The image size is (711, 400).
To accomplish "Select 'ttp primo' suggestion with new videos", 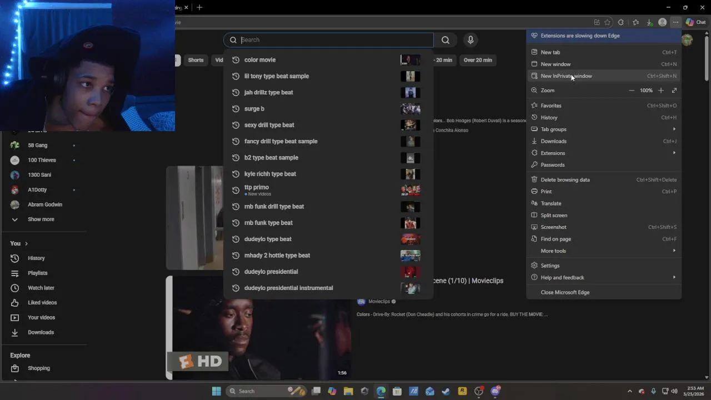I will coord(328,190).
